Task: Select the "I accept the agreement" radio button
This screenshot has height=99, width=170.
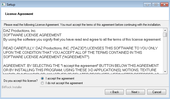Action: click(x=42, y=78)
